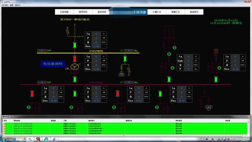Toggle the green breaker below transformer 1B
Viewport: 252px width, 142px height.
coord(75,79)
